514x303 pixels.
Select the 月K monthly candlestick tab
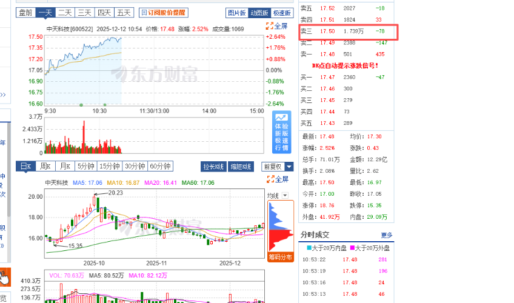coord(65,166)
